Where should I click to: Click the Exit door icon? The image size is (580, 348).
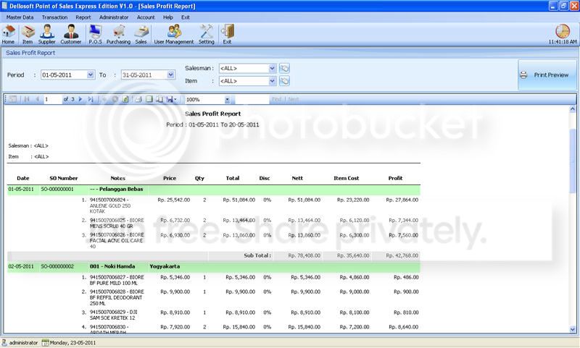(x=227, y=34)
